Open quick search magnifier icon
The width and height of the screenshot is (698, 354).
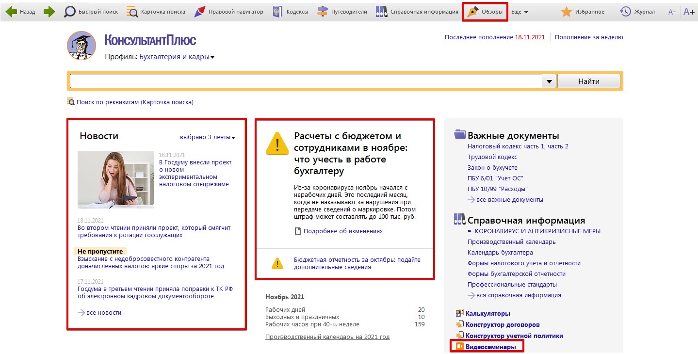[x=70, y=12]
